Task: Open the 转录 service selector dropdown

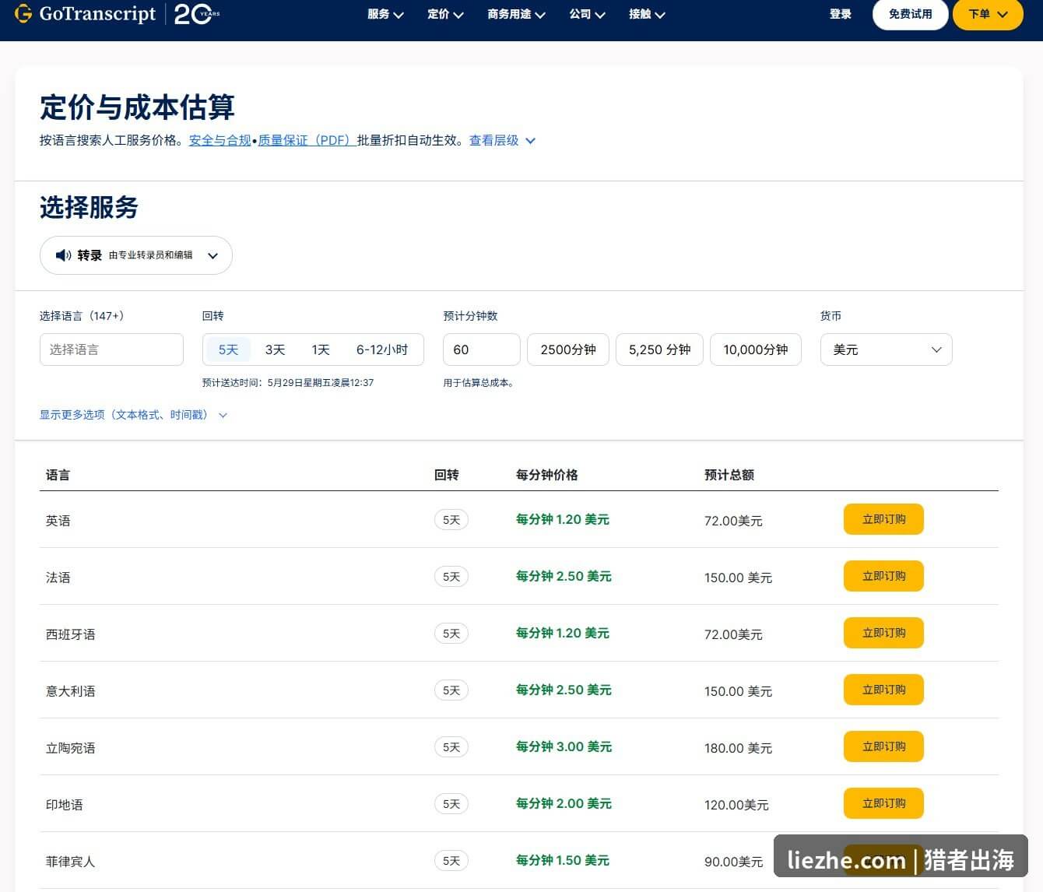Action: point(136,255)
